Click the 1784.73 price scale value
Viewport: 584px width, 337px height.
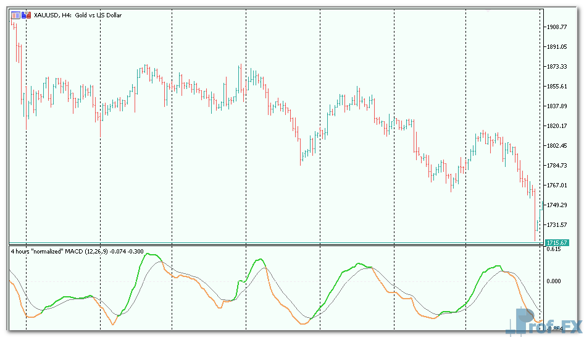click(557, 166)
